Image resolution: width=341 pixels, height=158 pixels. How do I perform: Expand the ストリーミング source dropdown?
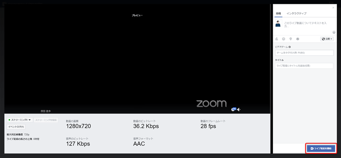click(x=20, y=120)
